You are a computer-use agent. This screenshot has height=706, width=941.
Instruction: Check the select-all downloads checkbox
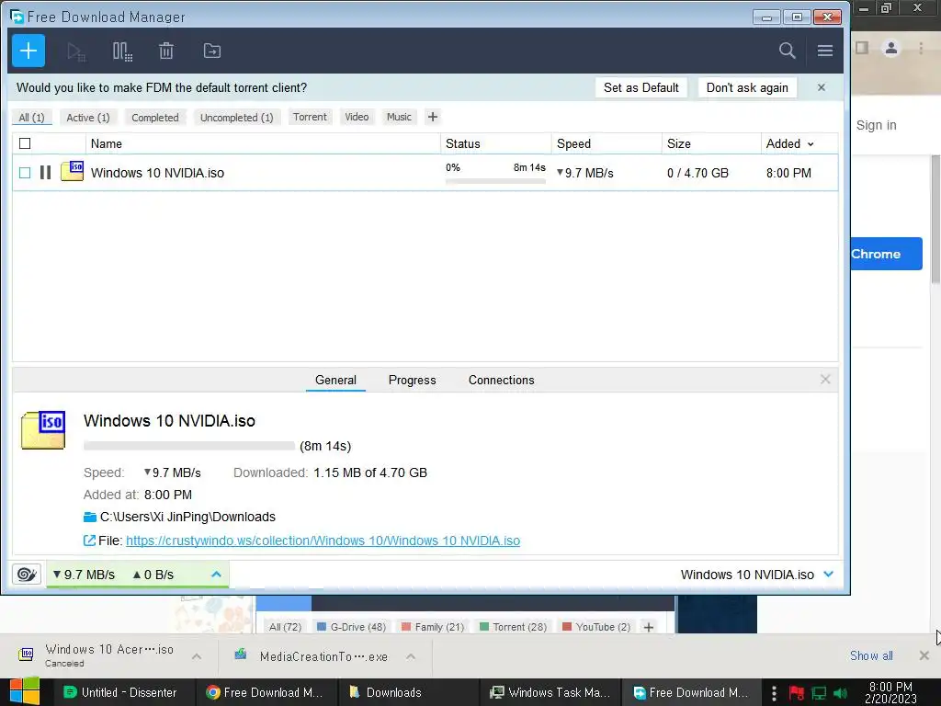[25, 143]
